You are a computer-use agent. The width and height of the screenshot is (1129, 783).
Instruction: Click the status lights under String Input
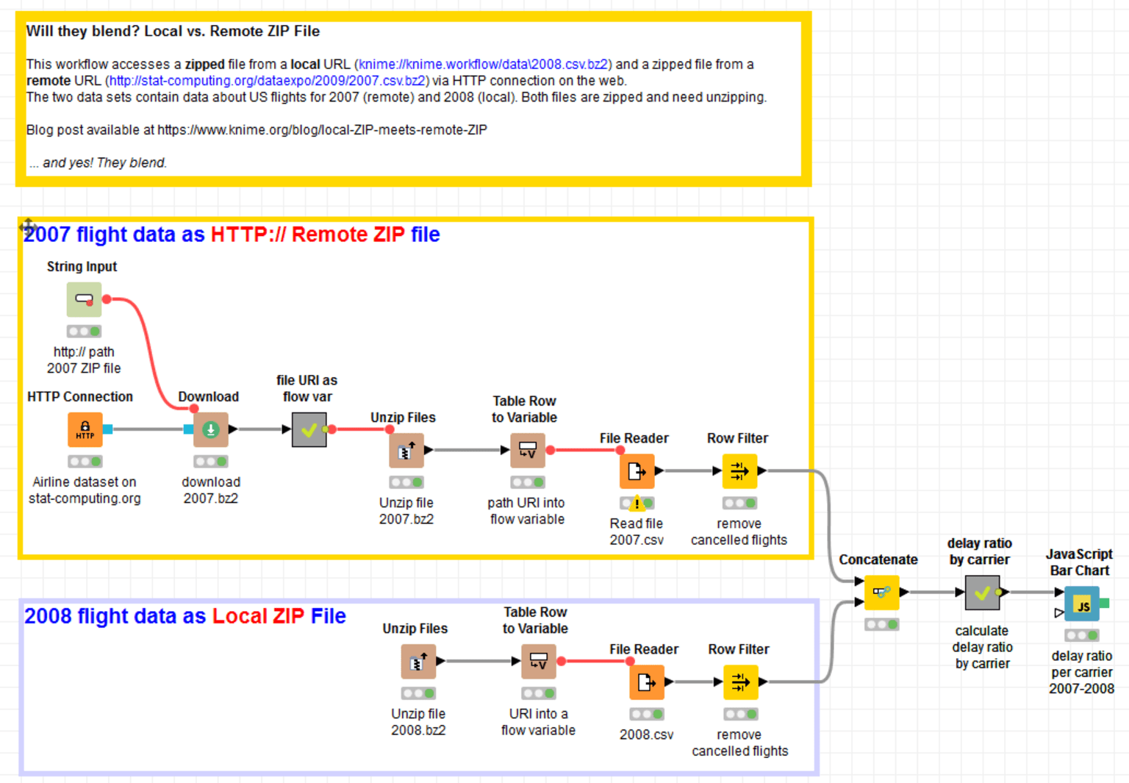[84, 332]
